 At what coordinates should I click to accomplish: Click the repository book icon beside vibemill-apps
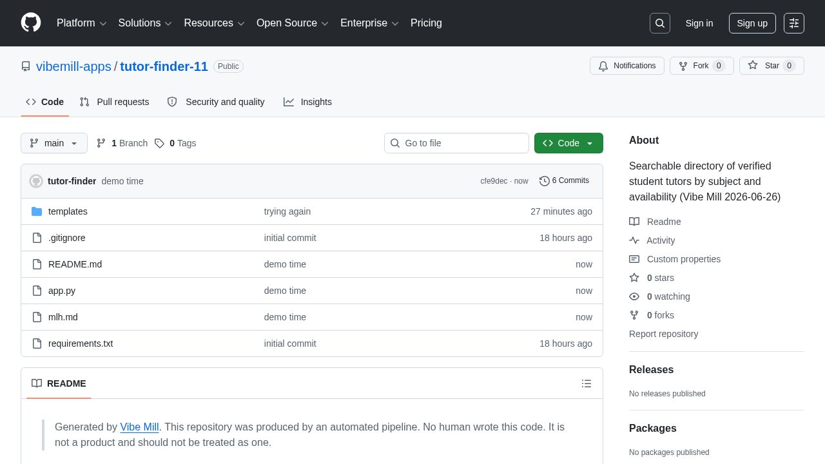coord(26,66)
